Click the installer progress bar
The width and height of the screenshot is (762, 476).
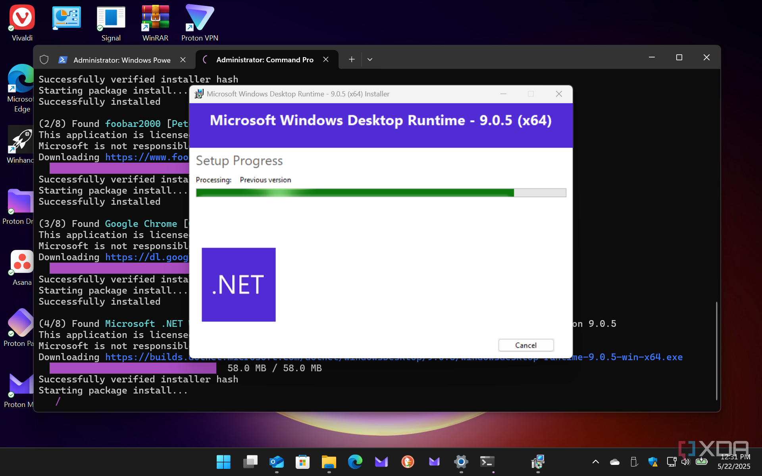point(381,193)
